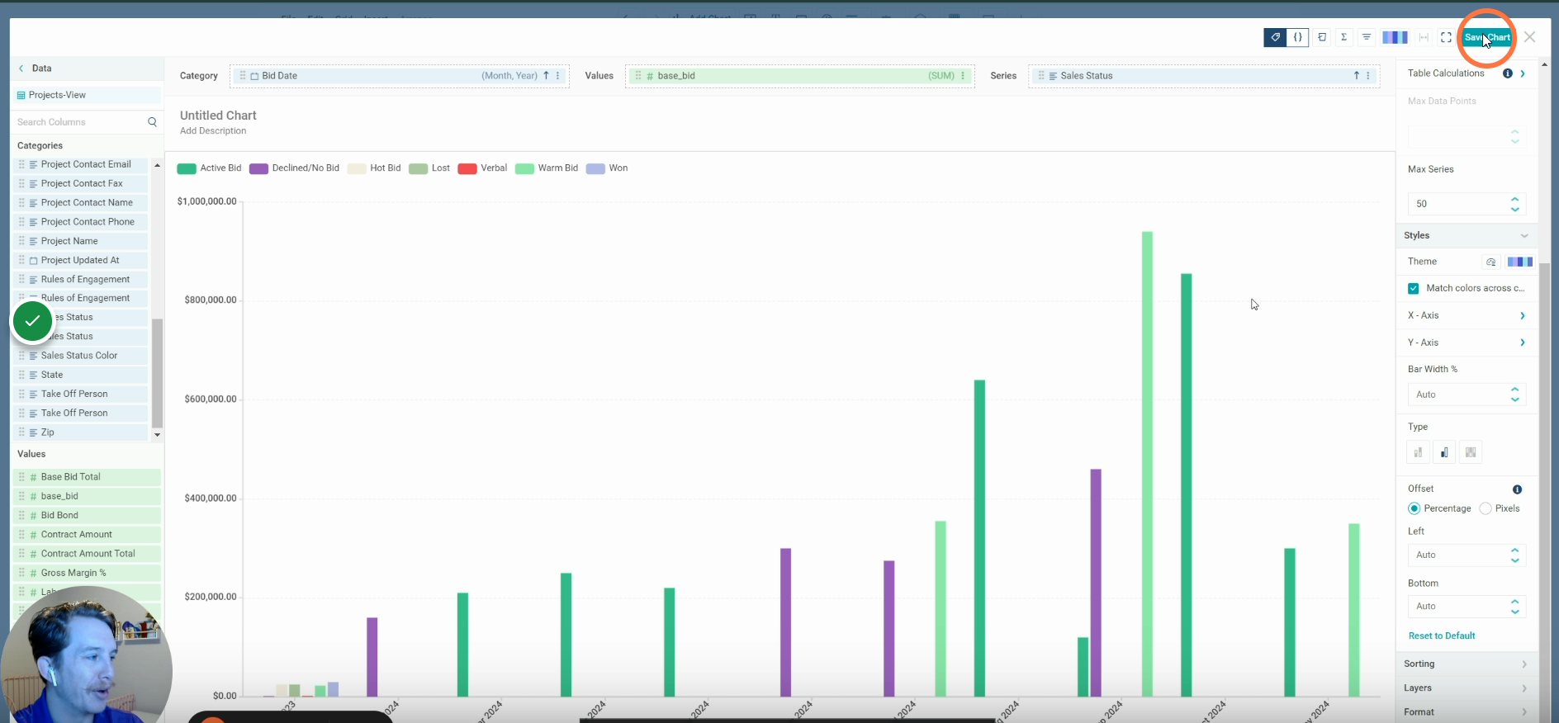Click the Offset info icon

point(1517,489)
